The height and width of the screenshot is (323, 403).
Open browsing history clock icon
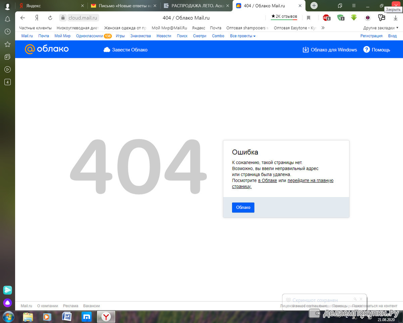[7, 31]
